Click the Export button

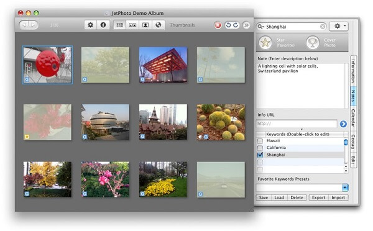(x=318, y=197)
